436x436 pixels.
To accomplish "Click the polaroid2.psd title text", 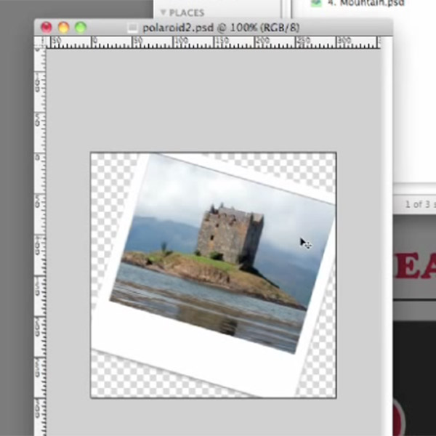I will (x=221, y=28).
